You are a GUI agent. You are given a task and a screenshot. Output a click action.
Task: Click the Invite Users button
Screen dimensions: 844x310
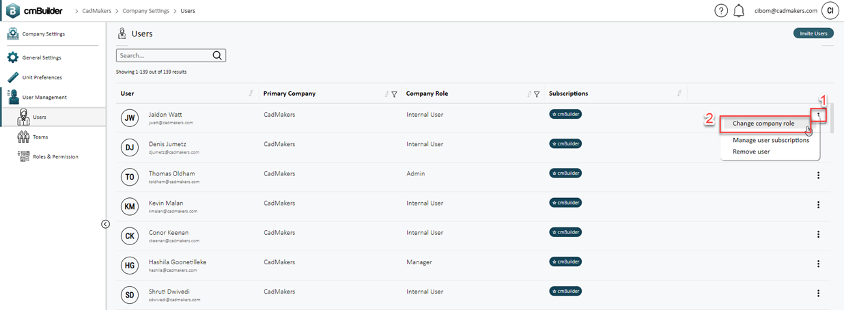813,33
